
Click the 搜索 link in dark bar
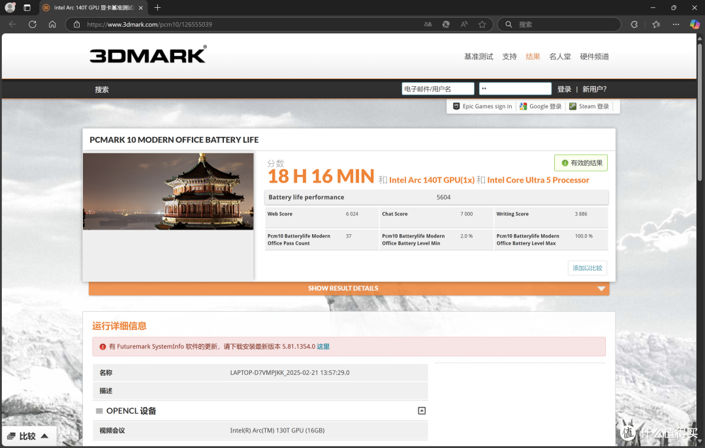[x=102, y=89]
